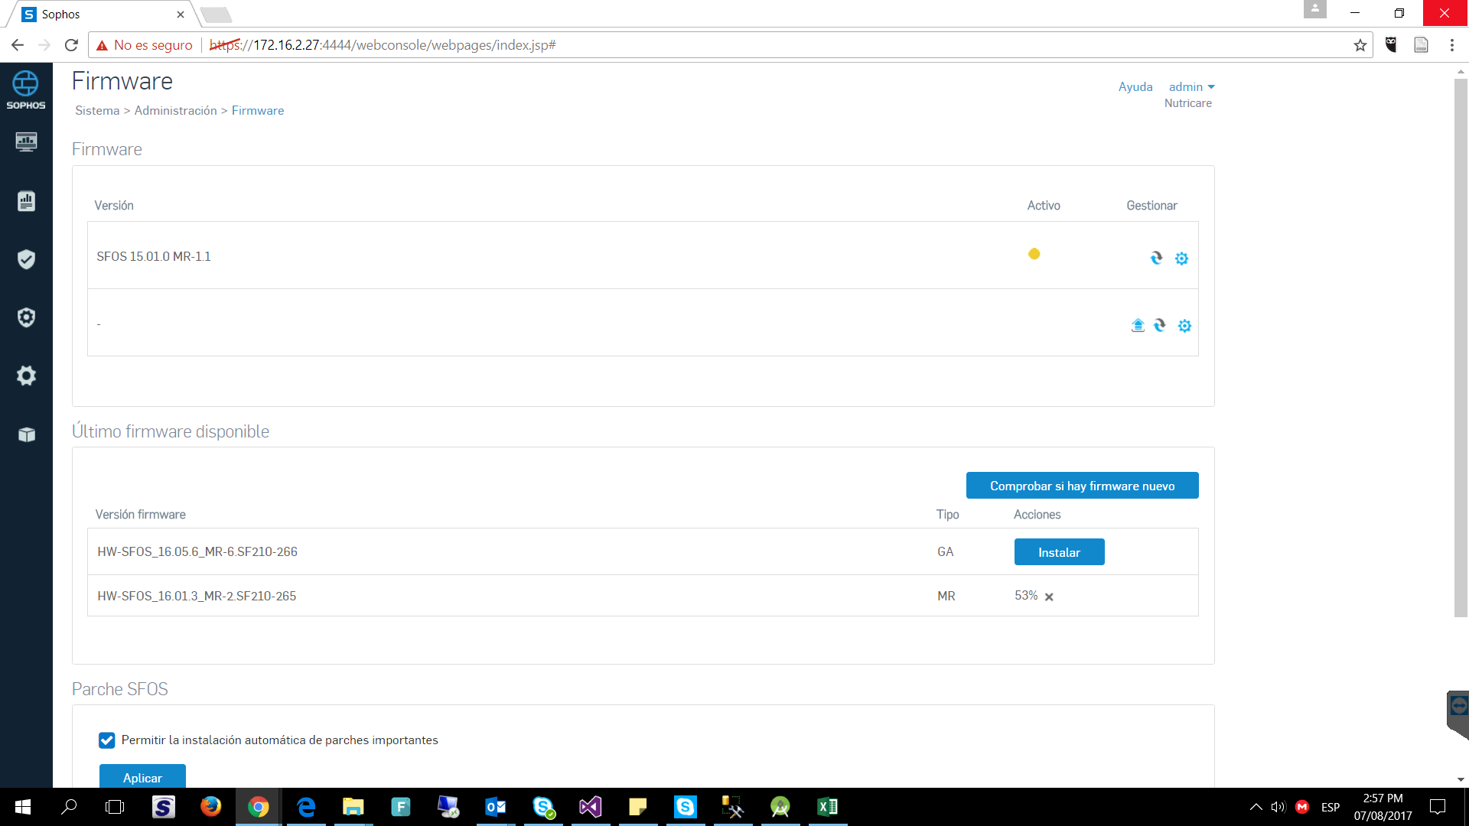The height and width of the screenshot is (826, 1469).
Task: Click the MR type cell
Action: coord(946,597)
